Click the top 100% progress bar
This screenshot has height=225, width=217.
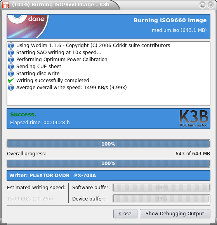[108, 144]
